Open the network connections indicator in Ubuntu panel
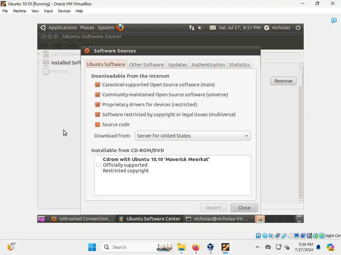 click(x=191, y=28)
